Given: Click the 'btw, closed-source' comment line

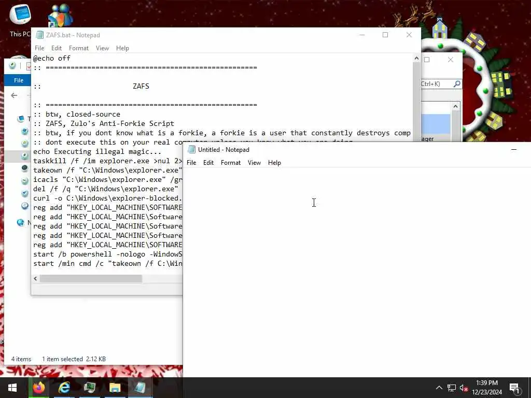Looking at the screenshot, I should 77,114.
